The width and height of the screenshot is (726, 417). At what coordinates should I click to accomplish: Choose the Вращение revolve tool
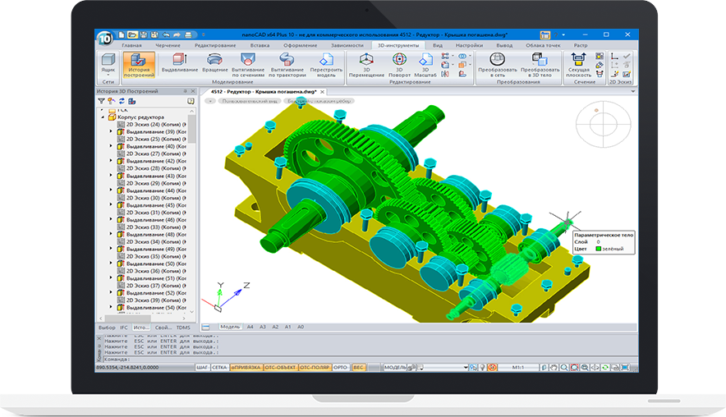(214, 62)
